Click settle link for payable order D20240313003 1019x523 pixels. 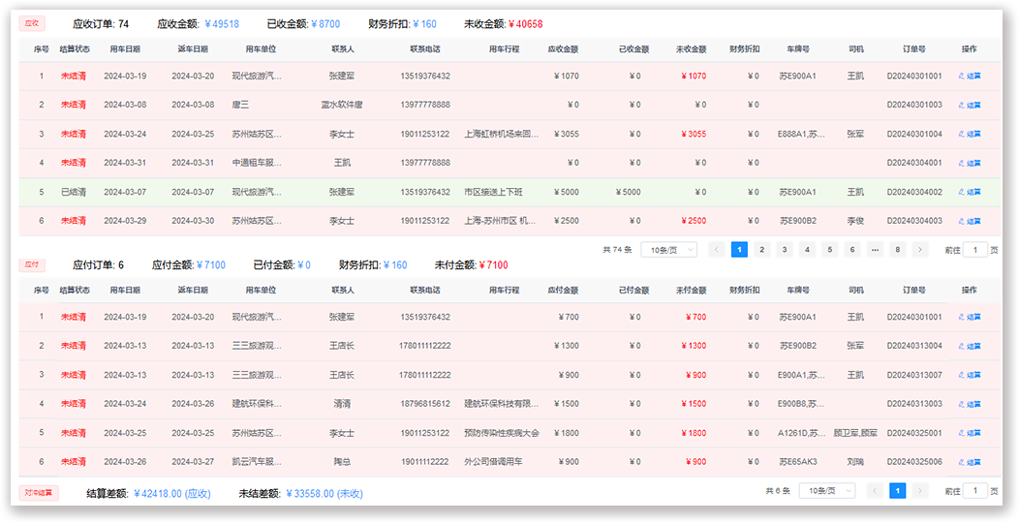point(970,404)
